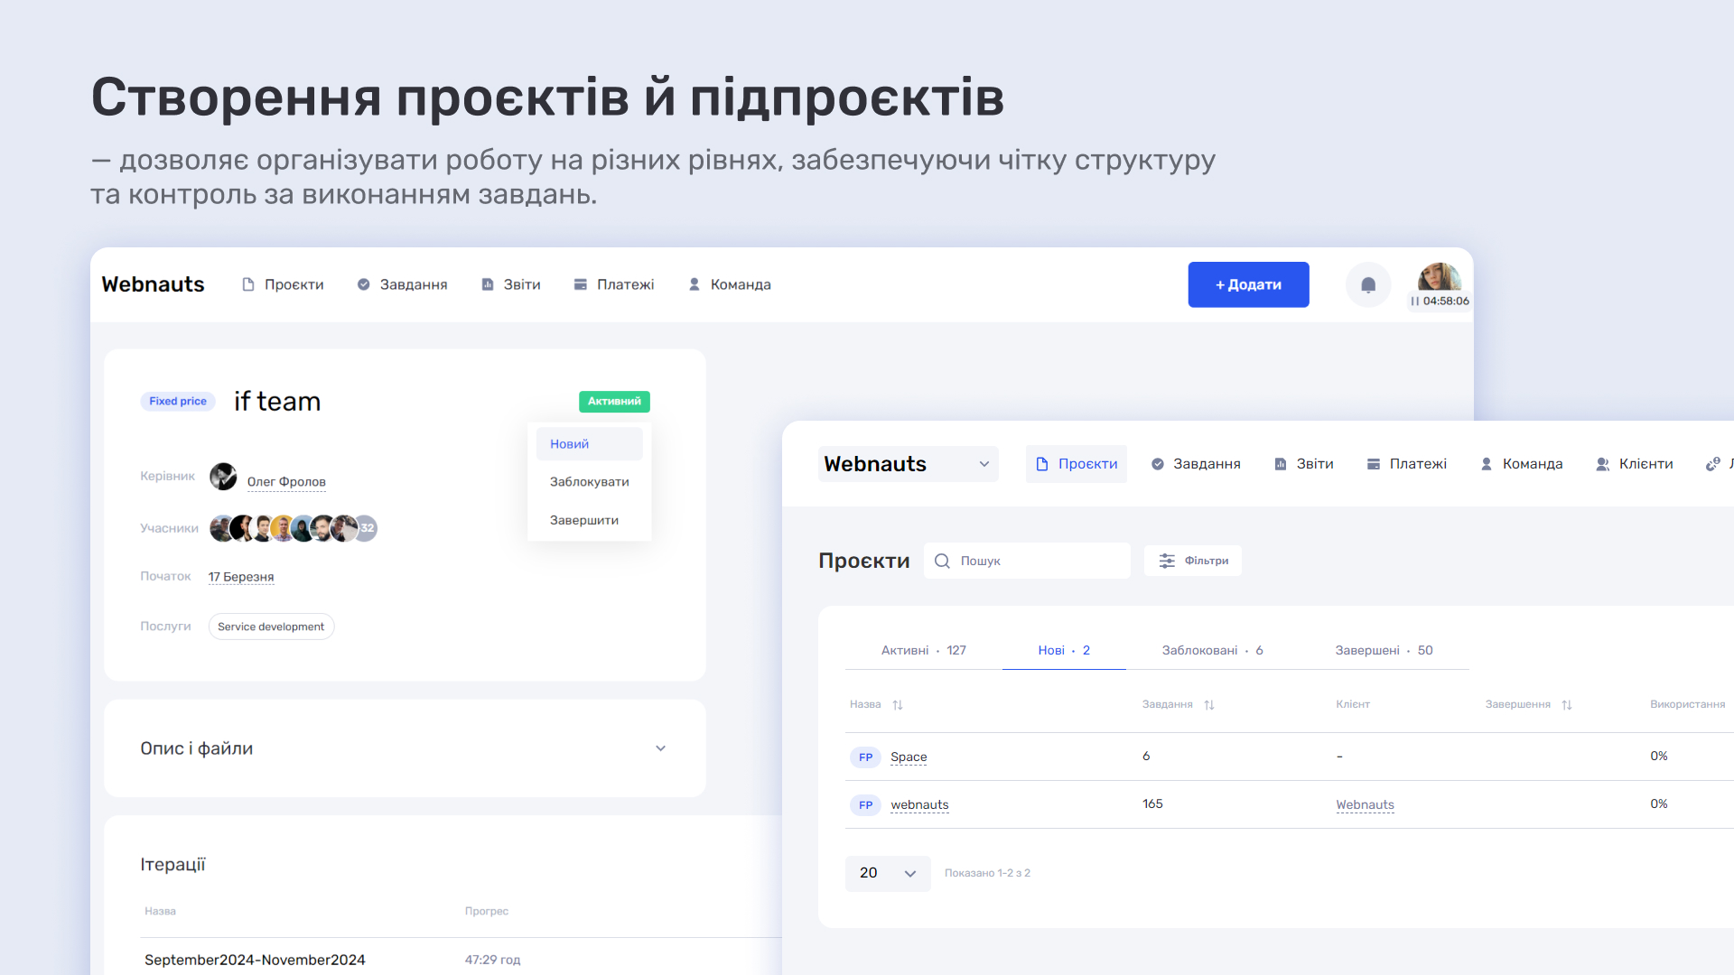Switch to Нові 2 tab
Image resolution: width=1734 pixels, height=975 pixels.
1064,650
